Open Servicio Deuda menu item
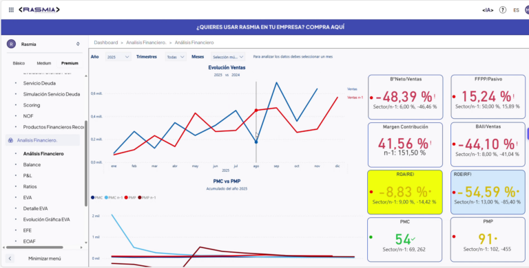The height and width of the screenshot is (268, 529). (x=39, y=83)
